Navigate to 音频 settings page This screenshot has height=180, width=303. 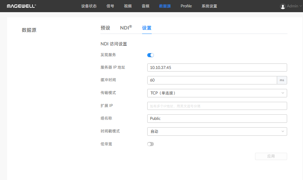point(145,6)
